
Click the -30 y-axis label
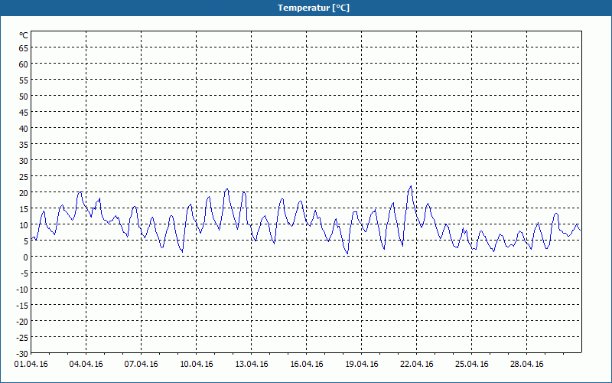(x=22, y=354)
